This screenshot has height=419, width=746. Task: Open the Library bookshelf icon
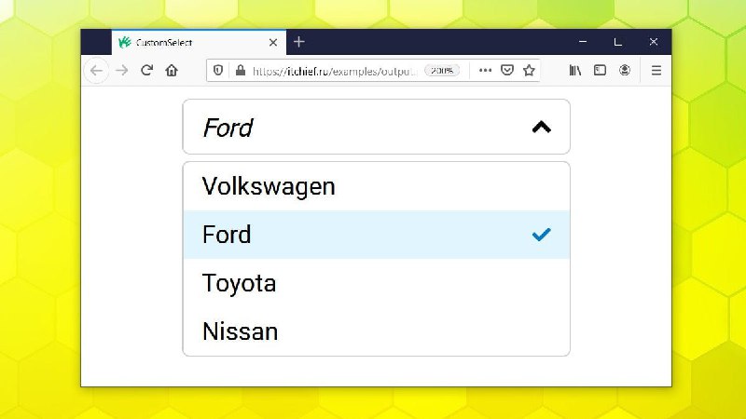point(575,71)
